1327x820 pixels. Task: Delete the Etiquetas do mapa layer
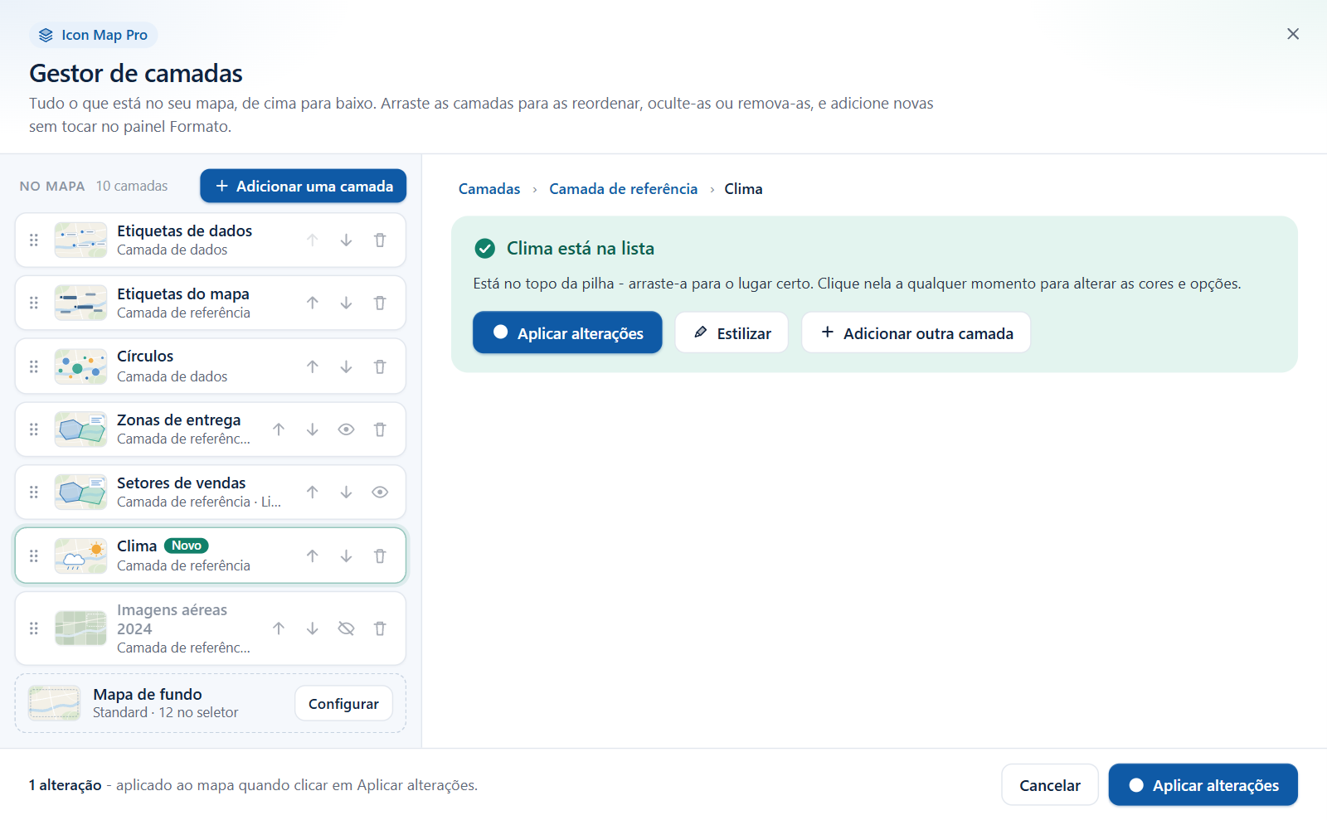tap(380, 303)
